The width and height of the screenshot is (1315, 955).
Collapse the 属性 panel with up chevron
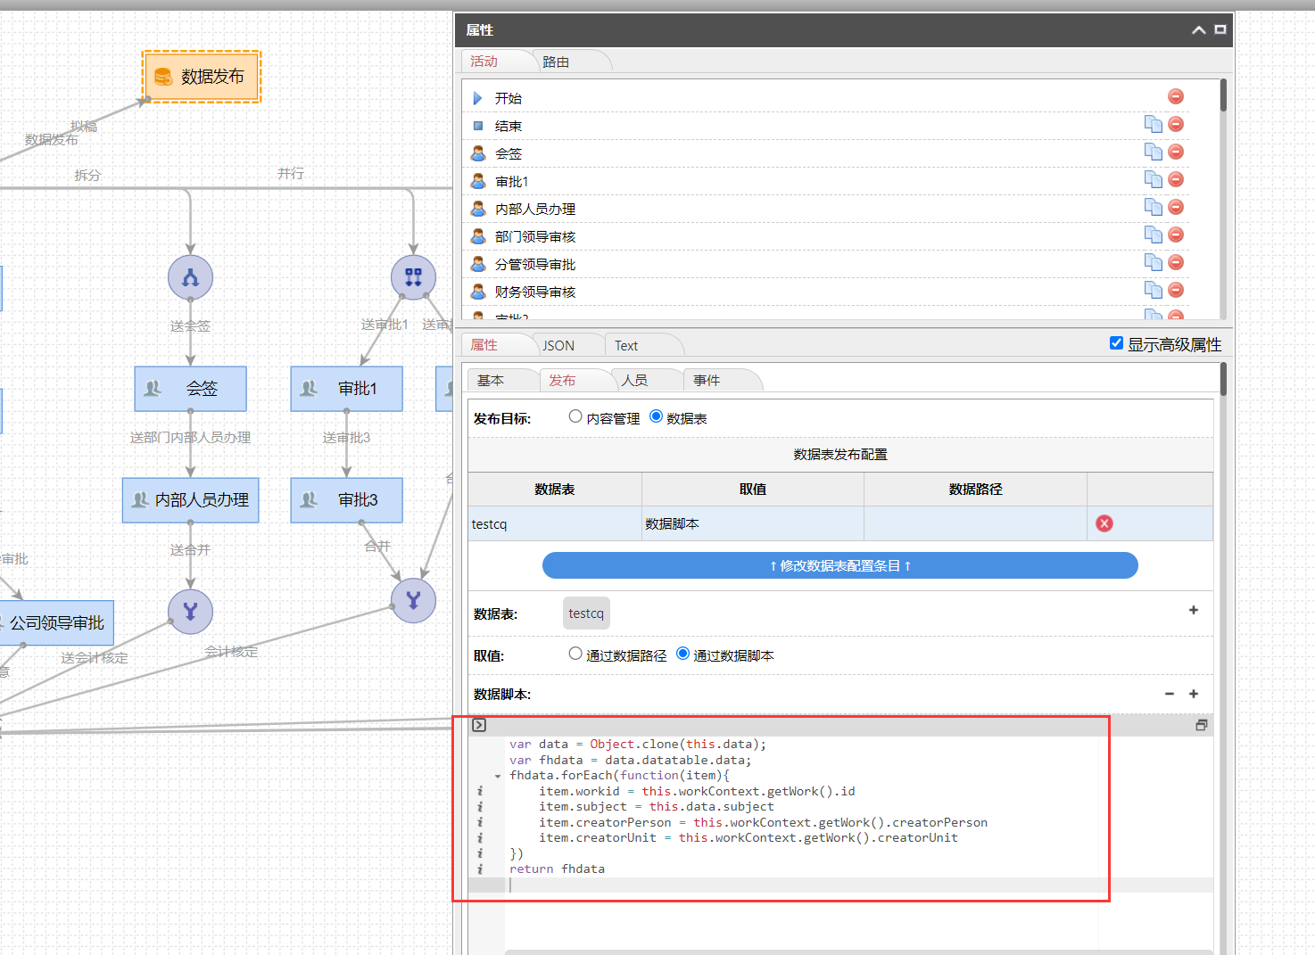(1198, 30)
